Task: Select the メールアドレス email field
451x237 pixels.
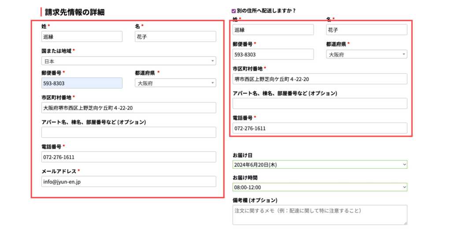Action: pos(129,182)
